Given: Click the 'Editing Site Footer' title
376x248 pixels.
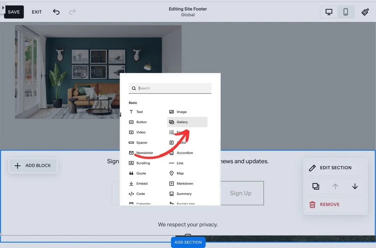Looking at the screenshot, I should tap(188, 9).
